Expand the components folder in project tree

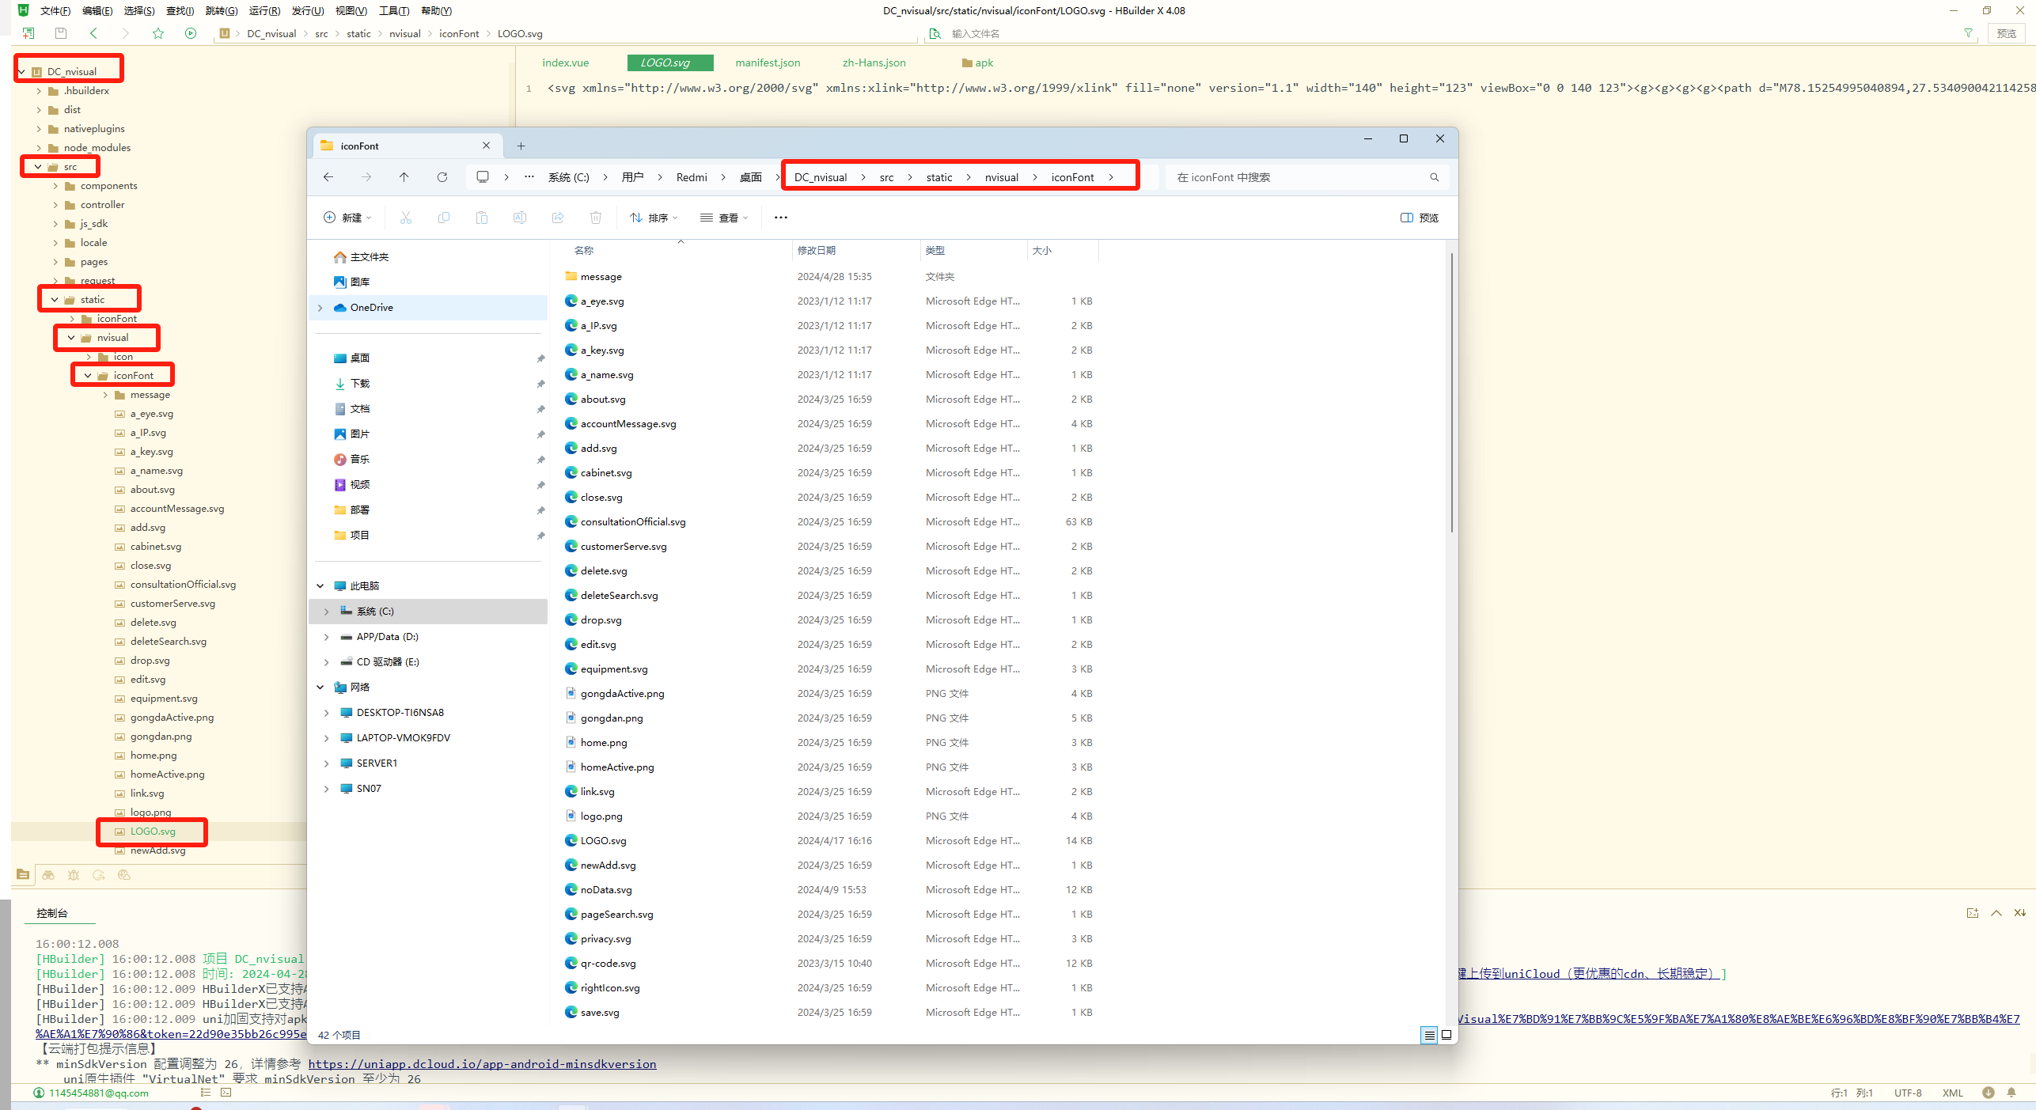[55, 186]
